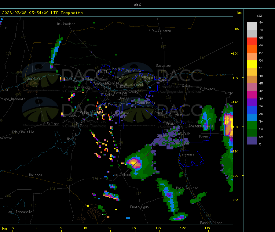The image size is (275, 232).
Task: Click the G_Campos map label
Action: (x=207, y=89)
